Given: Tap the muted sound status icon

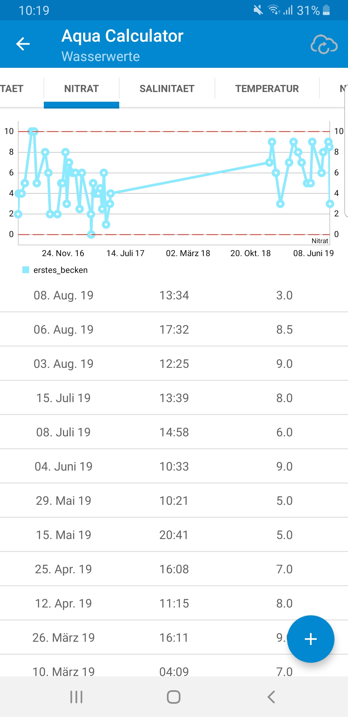Looking at the screenshot, I should [x=258, y=10].
